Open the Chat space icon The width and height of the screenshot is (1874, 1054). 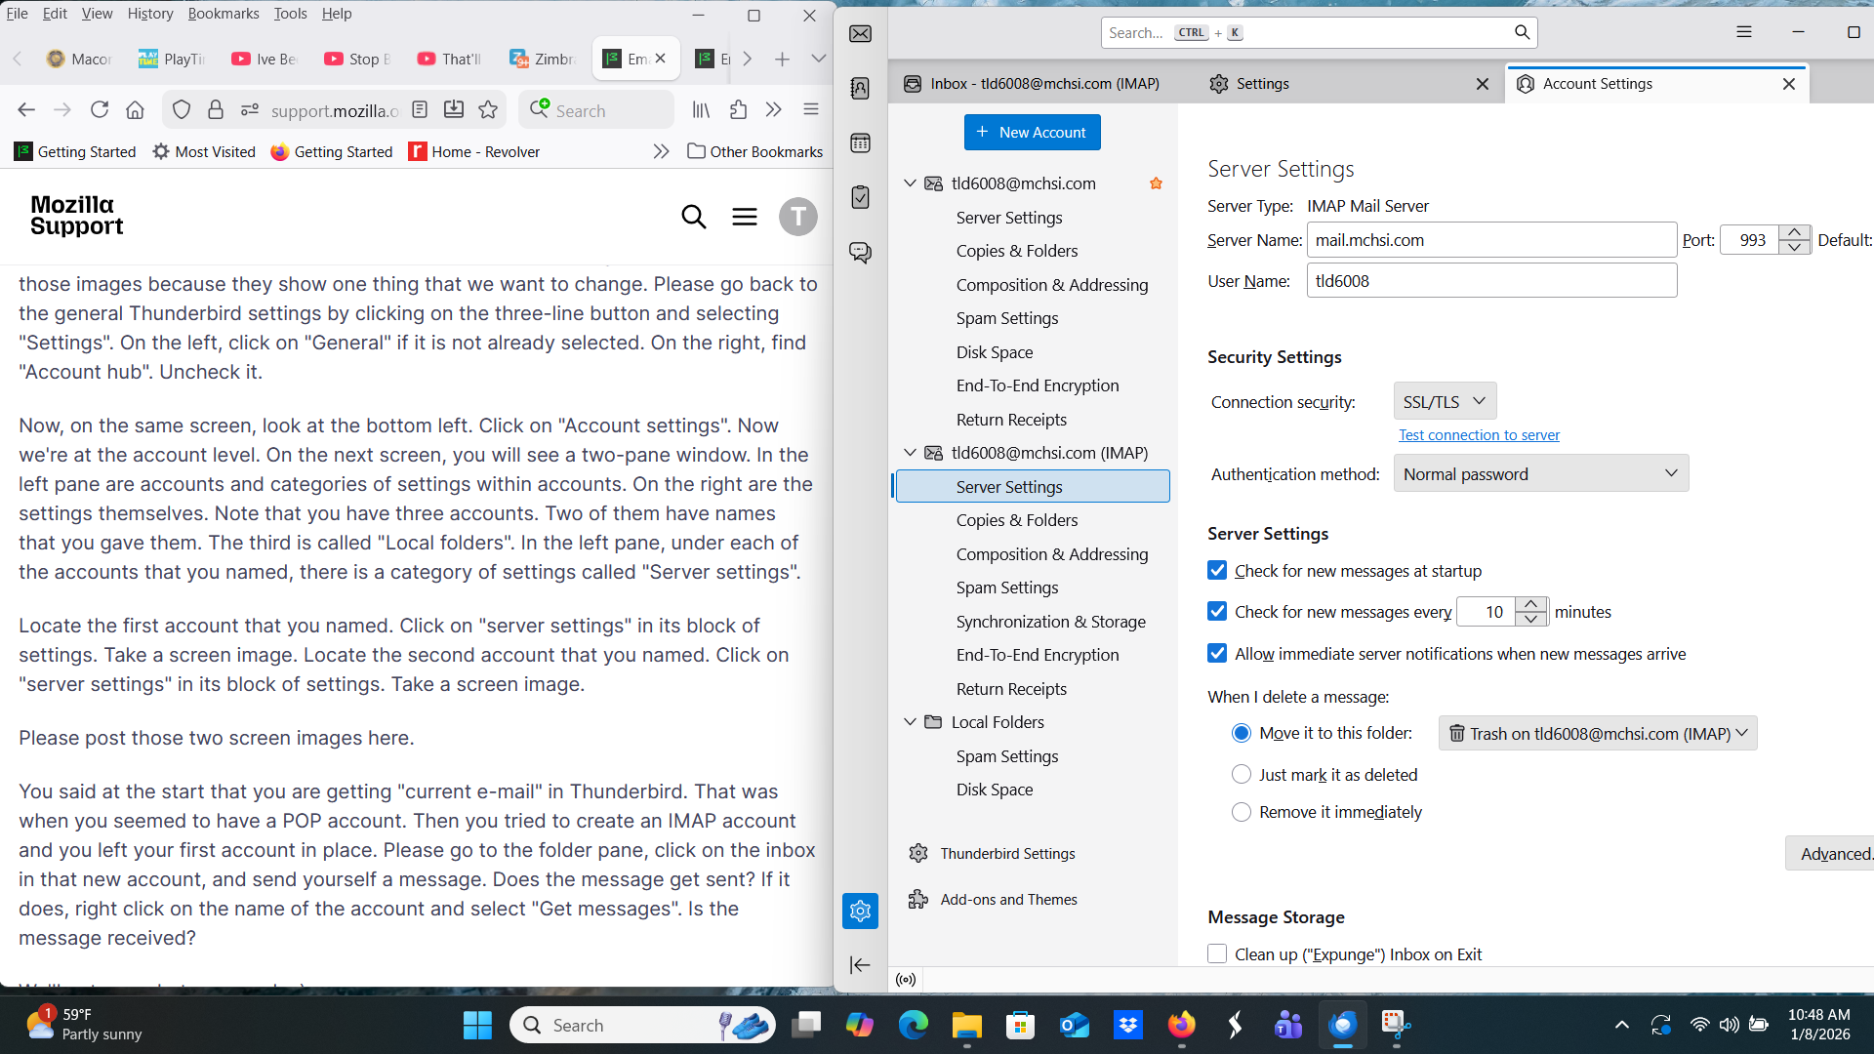860,253
